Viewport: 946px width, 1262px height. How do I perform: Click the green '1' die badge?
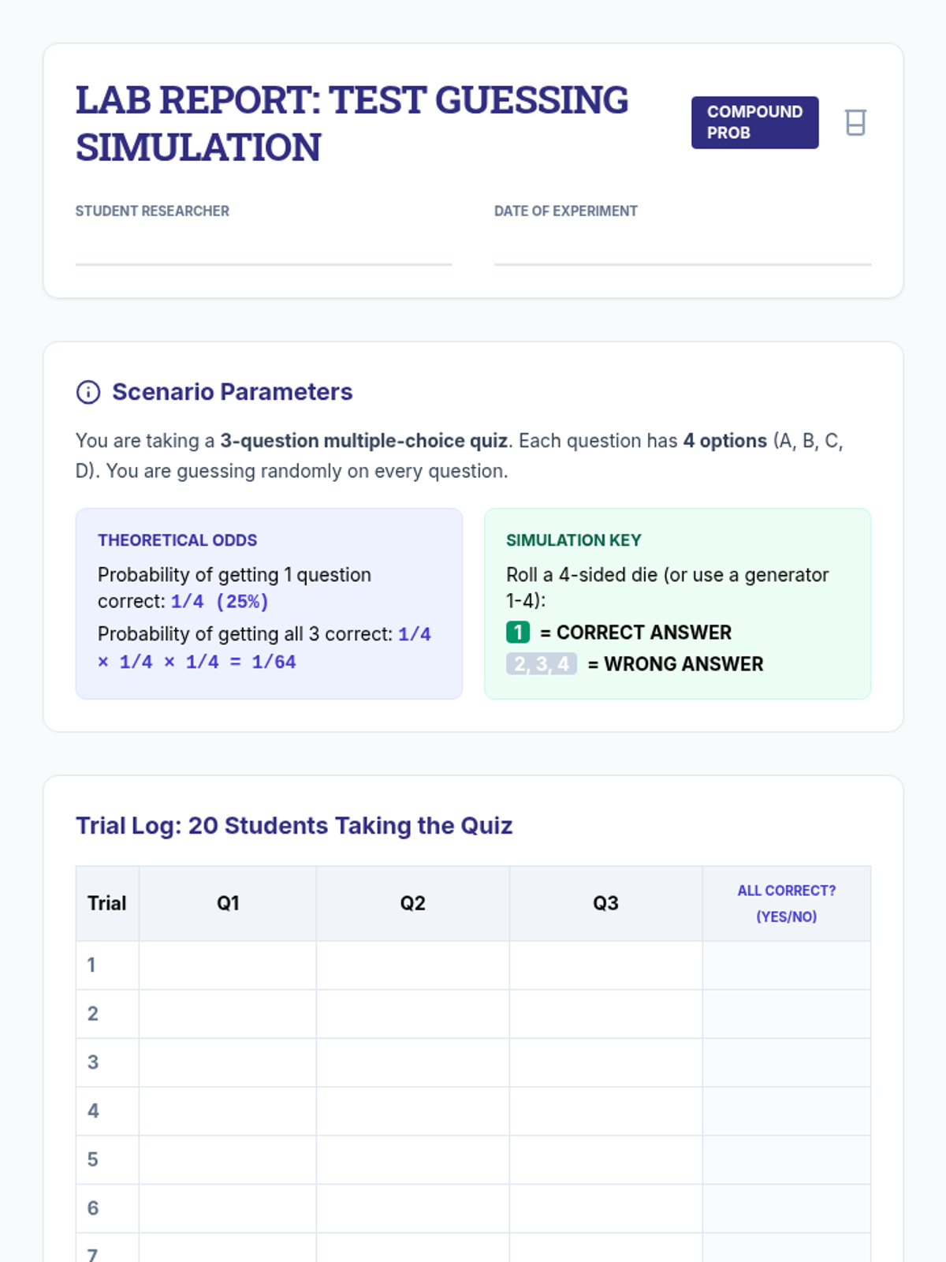518,633
